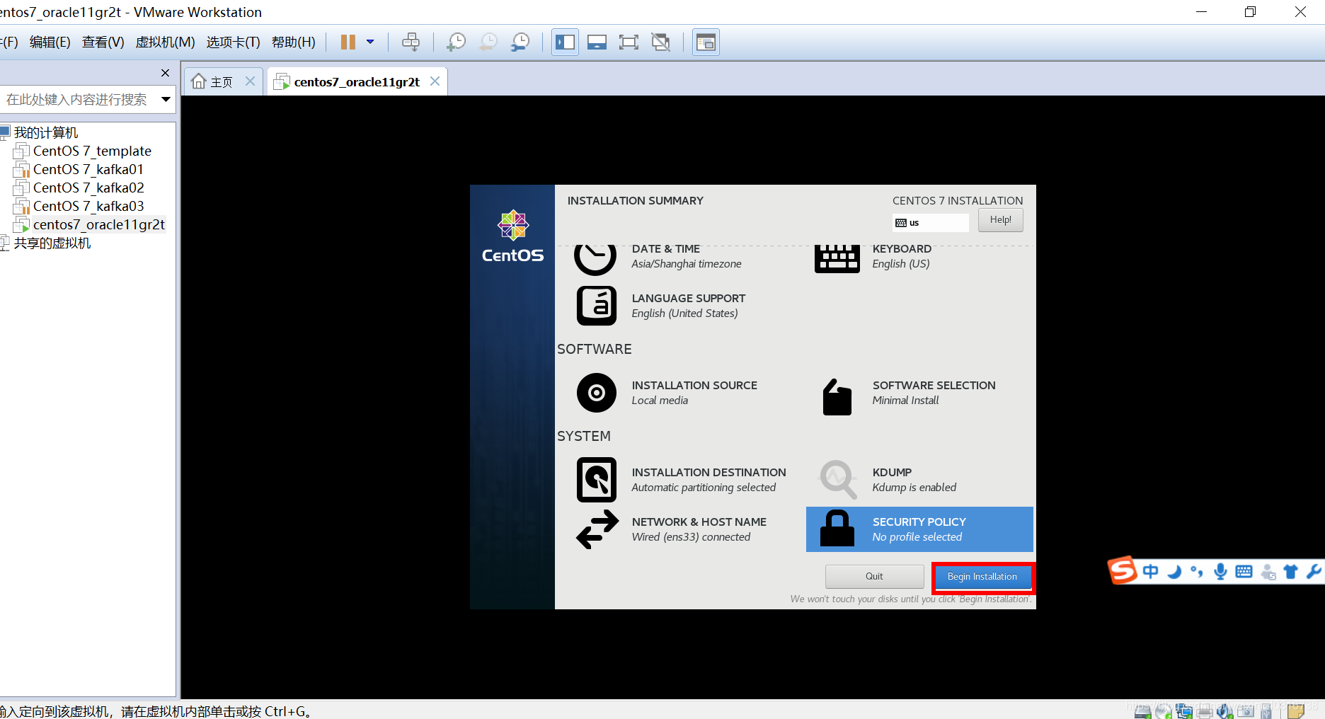Click the library search input field
This screenshot has height=719, width=1325.
76,100
